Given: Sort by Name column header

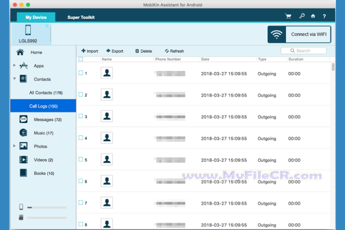Looking at the screenshot, I should tap(107, 59).
